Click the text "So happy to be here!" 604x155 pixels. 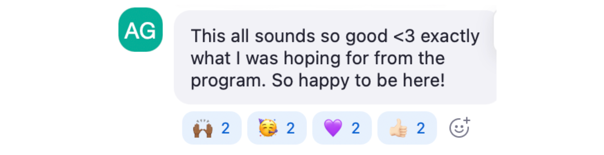(358, 81)
